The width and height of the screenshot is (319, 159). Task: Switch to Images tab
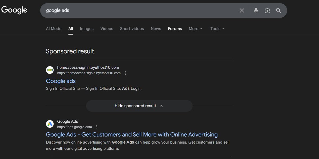pyautogui.click(x=87, y=28)
